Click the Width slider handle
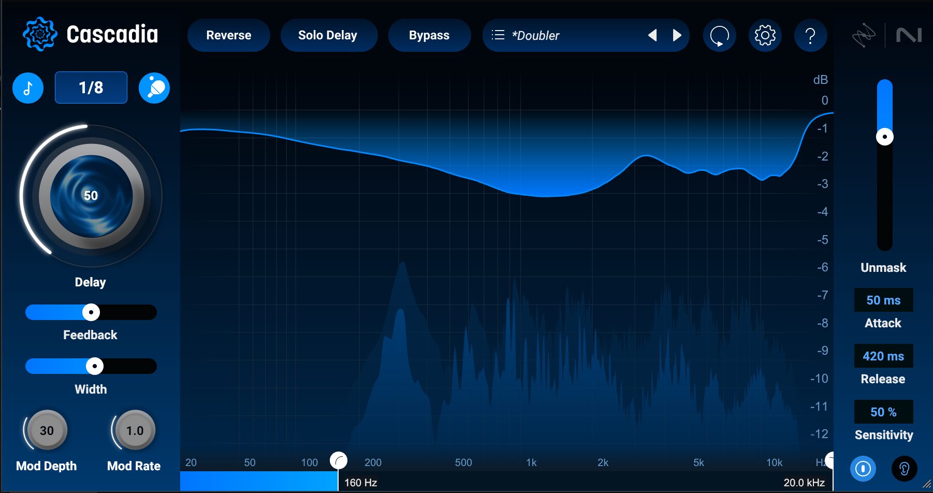 pyautogui.click(x=94, y=366)
